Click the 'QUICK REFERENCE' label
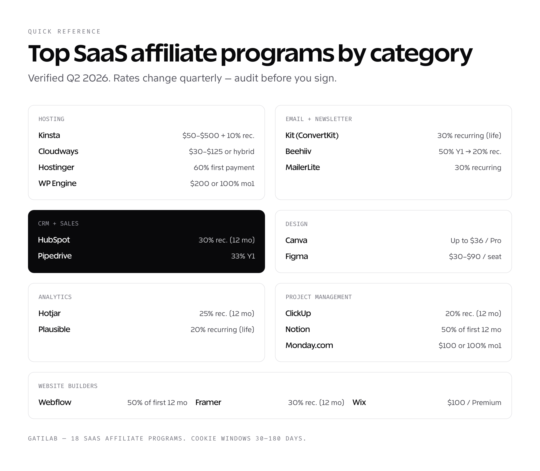The image size is (540, 471). [x=64, y=31]
